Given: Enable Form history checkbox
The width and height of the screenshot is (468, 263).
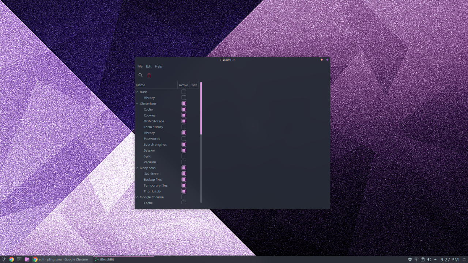Looking at the screenshot, I should [x=184, y=127].
